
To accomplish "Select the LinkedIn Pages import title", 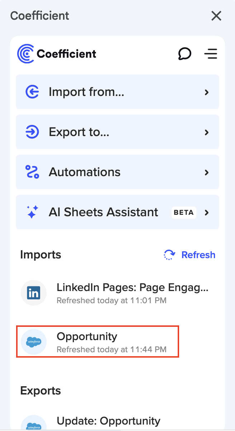I will (132, 287).
